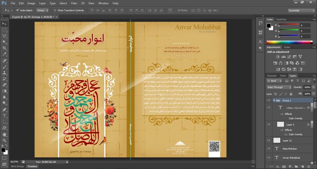Select the Healing Brush tool

coord(4,61)
